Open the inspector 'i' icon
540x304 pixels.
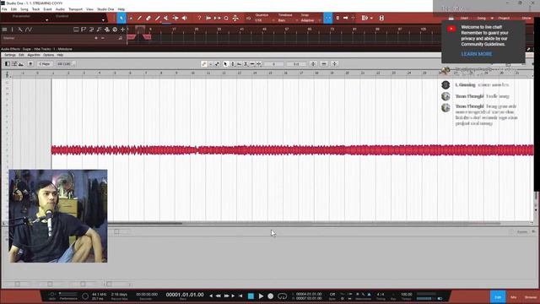(x=12, y=30)
